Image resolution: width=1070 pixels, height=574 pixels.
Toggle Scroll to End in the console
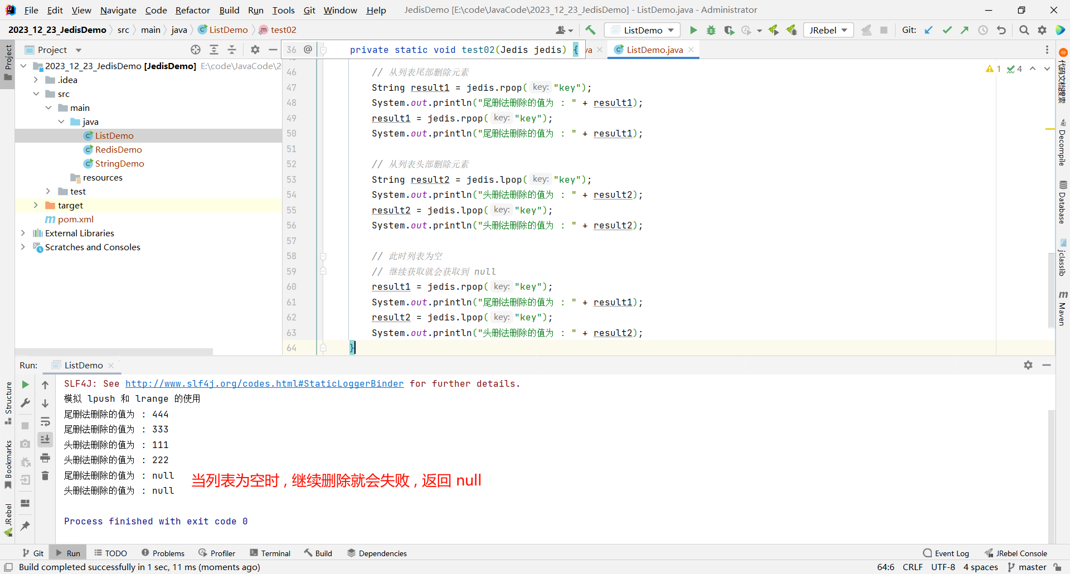[45, 440]
